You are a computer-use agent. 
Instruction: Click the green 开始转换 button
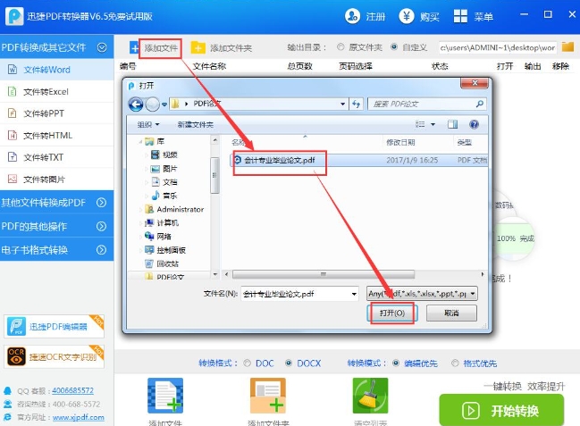[501, 411]
